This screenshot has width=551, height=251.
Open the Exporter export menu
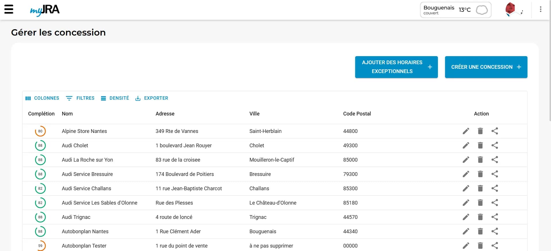point(152,98)
